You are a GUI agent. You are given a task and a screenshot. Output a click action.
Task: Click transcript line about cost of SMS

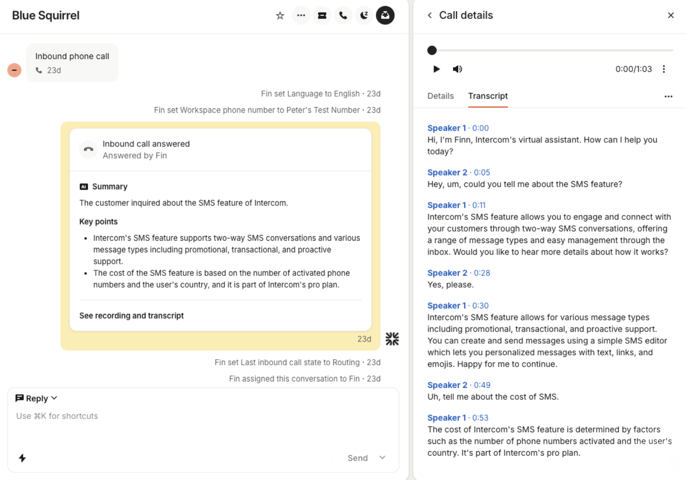493,397
